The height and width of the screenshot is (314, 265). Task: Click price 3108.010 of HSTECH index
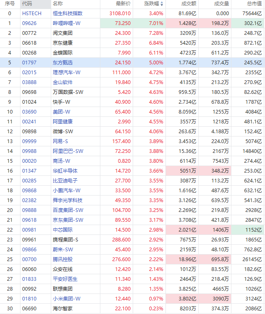[120, 14]
